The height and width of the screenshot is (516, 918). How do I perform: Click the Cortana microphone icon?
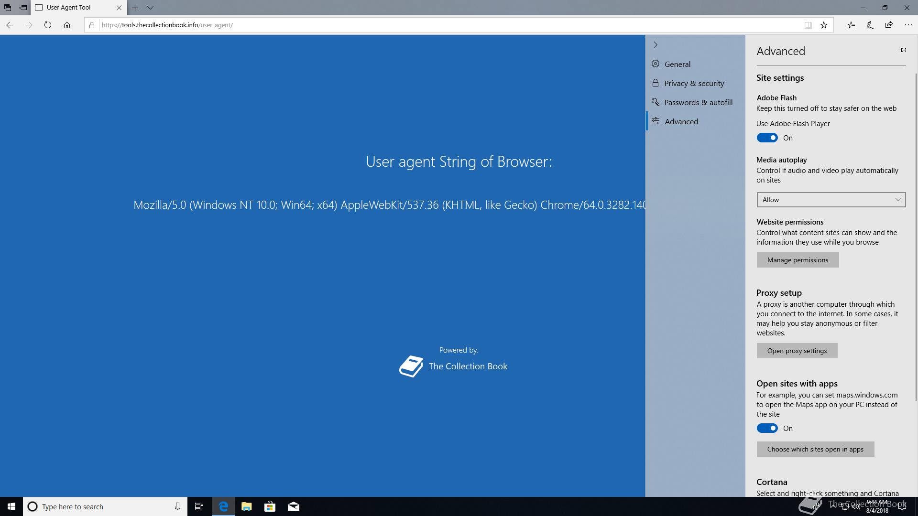click(x=177, y=506)
